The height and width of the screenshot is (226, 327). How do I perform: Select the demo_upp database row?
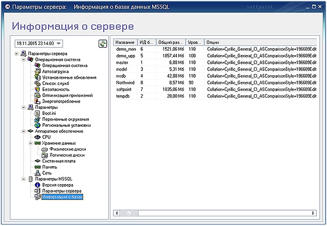215,56
